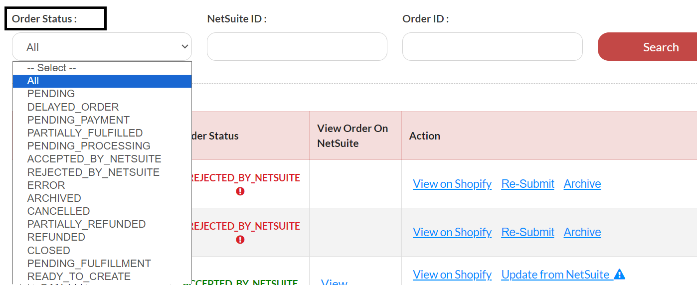Screen dimensions: 697x285
Task: Choose ACCEPTED_BY_NETSUITE dropdown option
Action: pyautogui.click(x=94, y=159)
